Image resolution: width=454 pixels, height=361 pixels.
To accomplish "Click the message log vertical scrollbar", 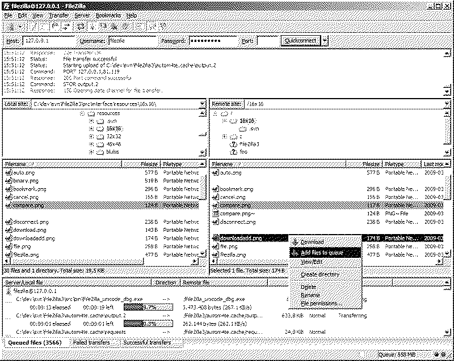I will pos(448,74).
